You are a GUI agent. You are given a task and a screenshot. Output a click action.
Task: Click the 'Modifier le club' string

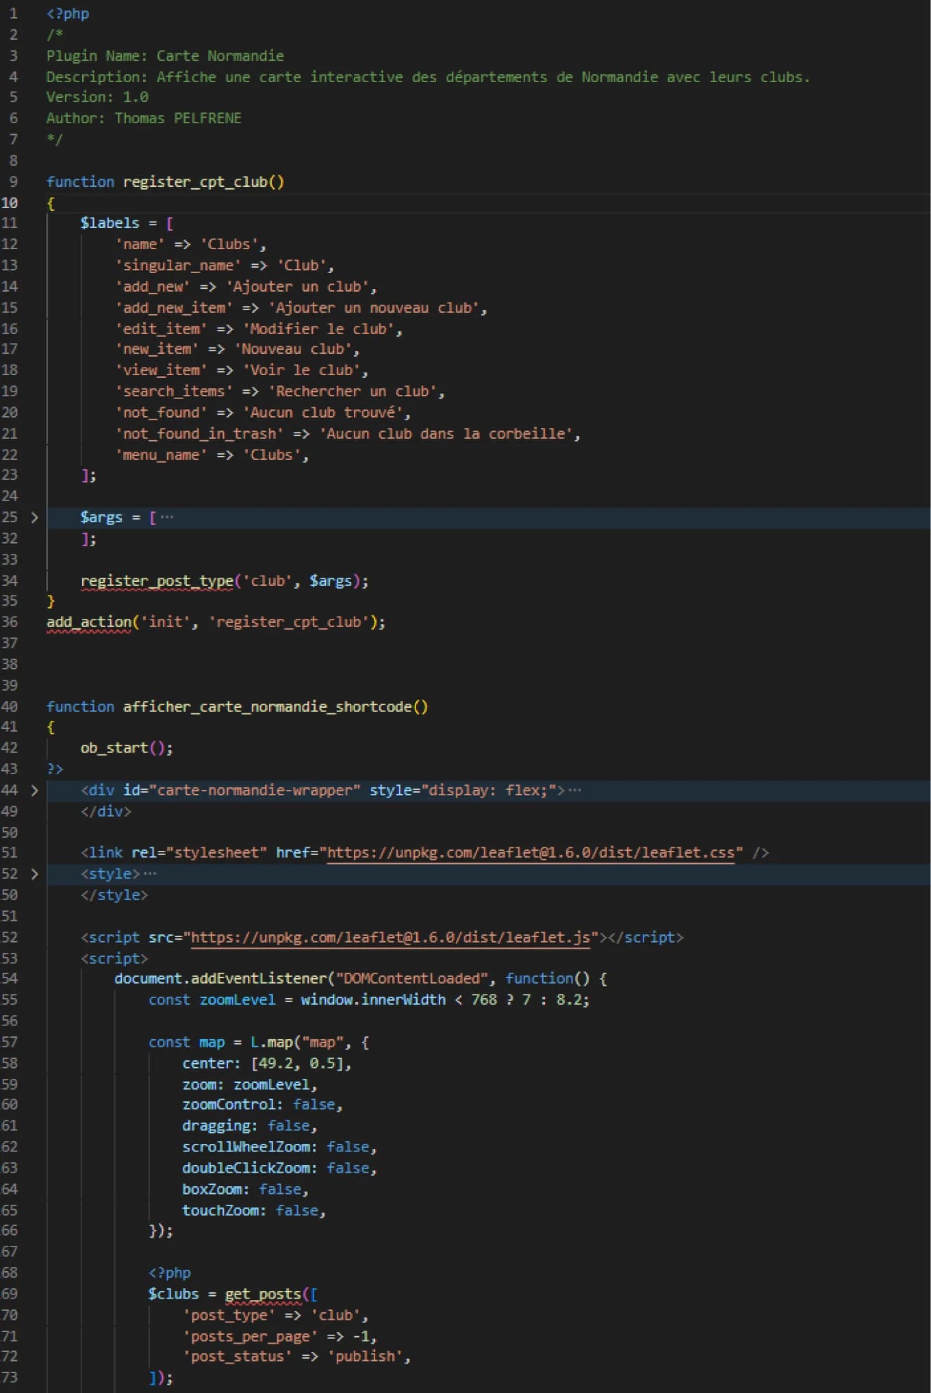[318, 329]
